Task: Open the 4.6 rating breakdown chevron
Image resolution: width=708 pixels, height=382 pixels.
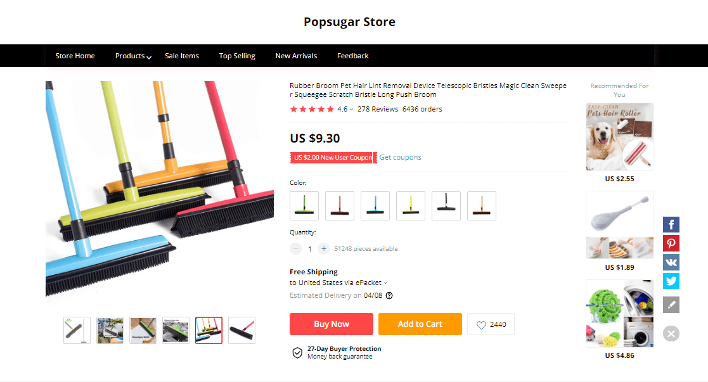Action: (351, 109)
